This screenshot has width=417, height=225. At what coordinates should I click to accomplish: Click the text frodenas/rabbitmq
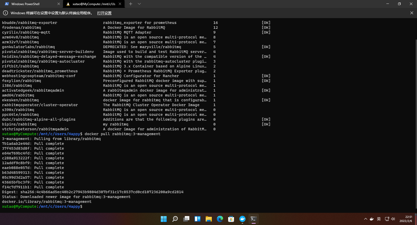tap(21, 27)
